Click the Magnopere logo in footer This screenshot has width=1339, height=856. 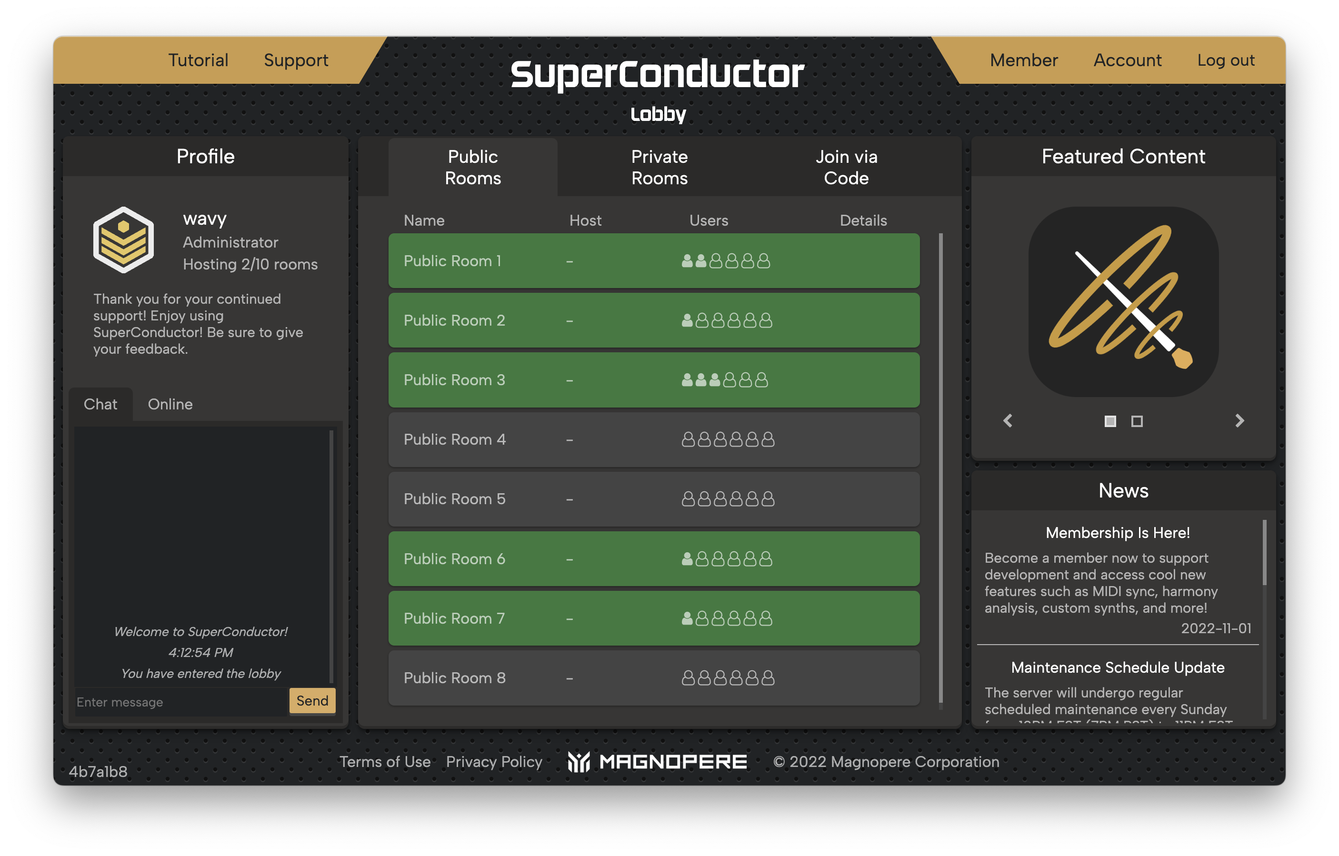[657, 762]
